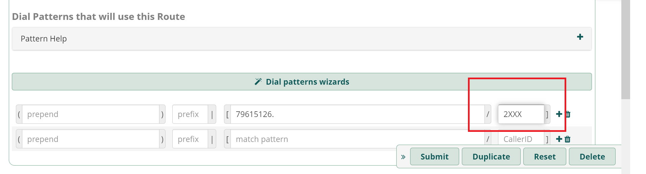
Task: Reset the form fields
Action: [x=545, y=156]
